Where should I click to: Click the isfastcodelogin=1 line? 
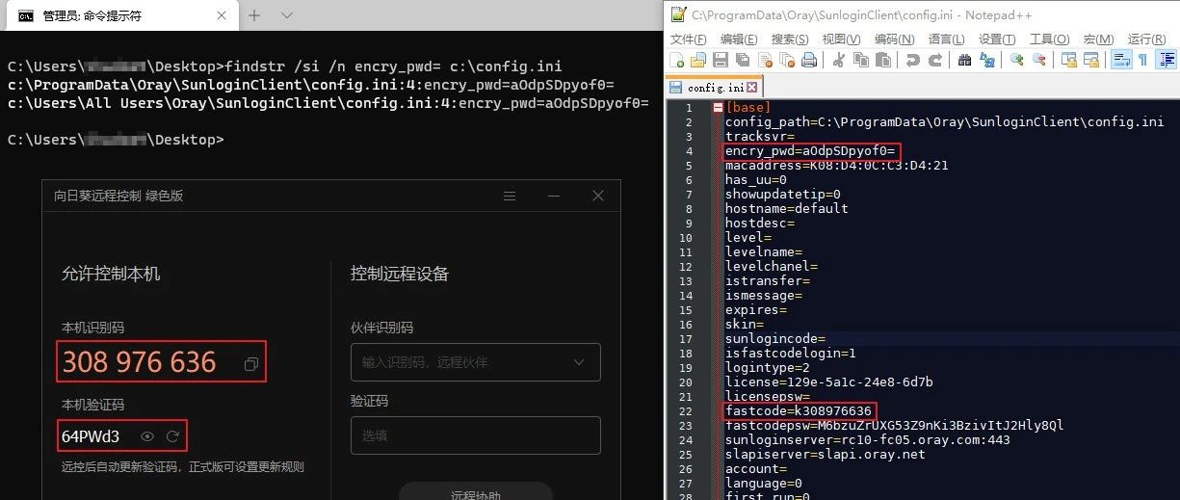tap(791, 354)
